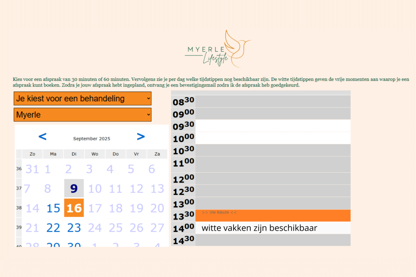
Task: Go to previous month with left arrow
Action: pyautogui.click(x=42, y=137)
